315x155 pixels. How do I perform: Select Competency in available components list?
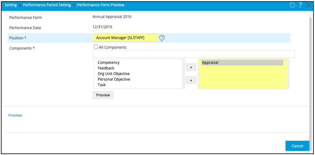tap(109, 62)
